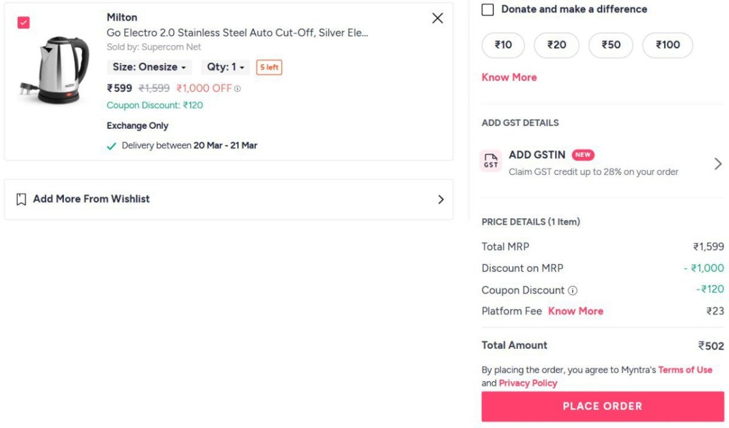Uncheck the Milton kettle selection checkbox

coord(24,21)
